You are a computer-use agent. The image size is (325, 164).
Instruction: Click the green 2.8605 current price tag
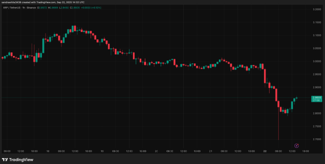click(317, 99)
